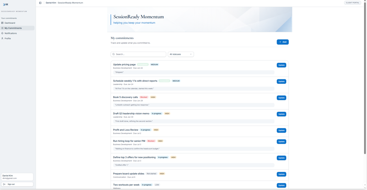Viewport: 367px width, 190px height.
Task: Click 'First draft done' note
Action: tap(193, 121)
